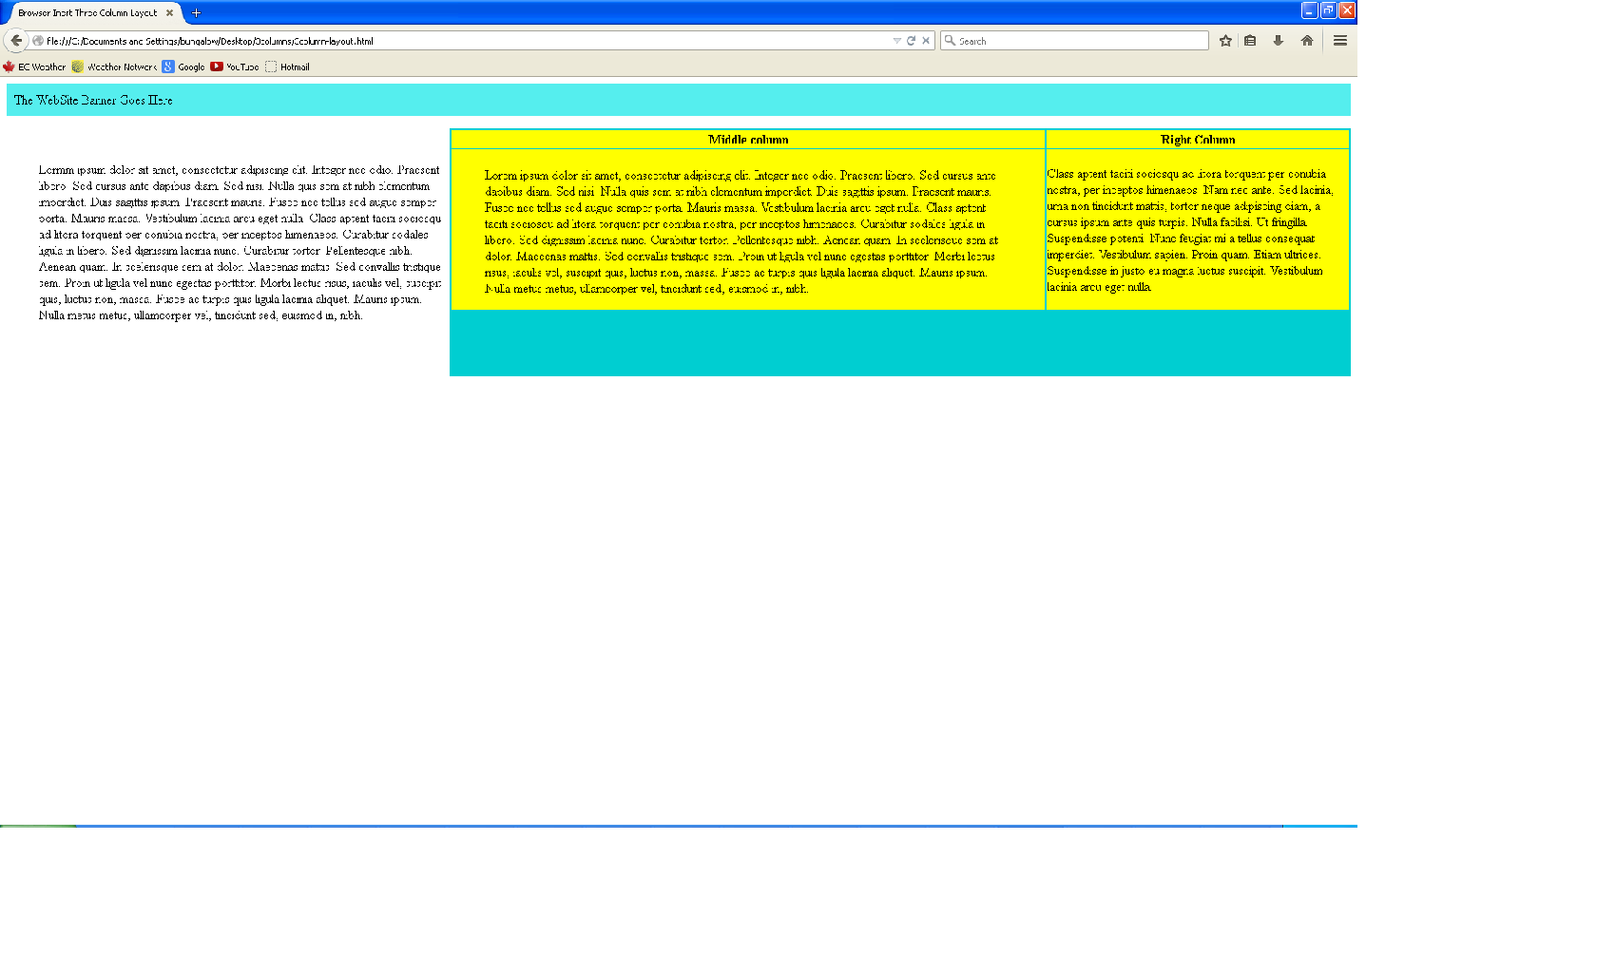Open the Google bookmark
The height and width of the screenshot is (973, 1597).
point(183,67)
